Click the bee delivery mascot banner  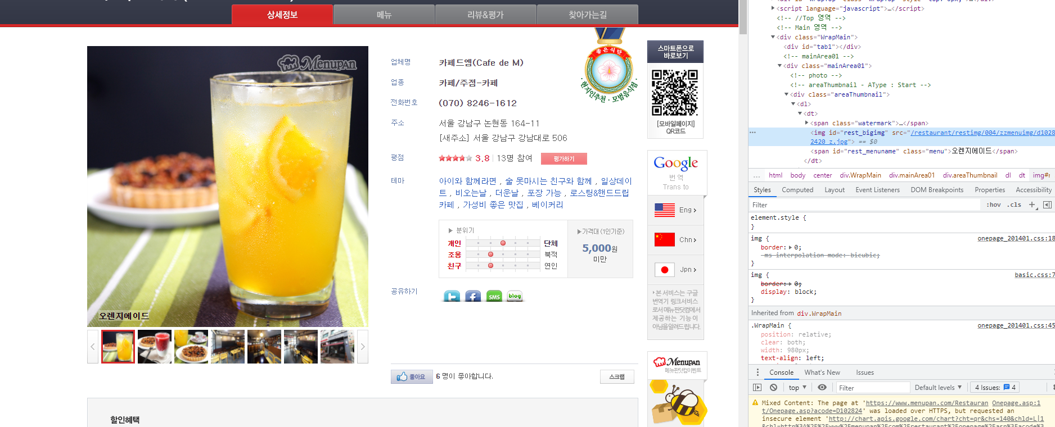tap(677, 403)
